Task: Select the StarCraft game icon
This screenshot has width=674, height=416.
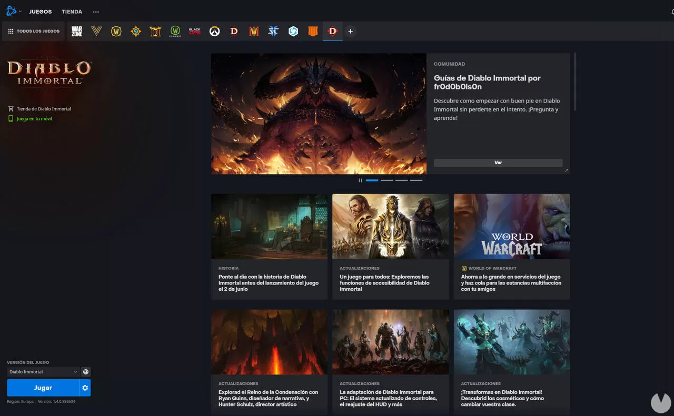Action: (273, 32)
